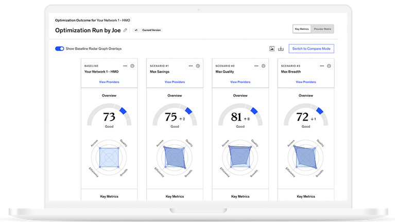
Task: Open the three-dot menu for Scenario #2
Action: [256, 66]
